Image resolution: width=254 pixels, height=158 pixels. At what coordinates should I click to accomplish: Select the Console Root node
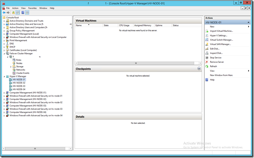click(12, 17)
